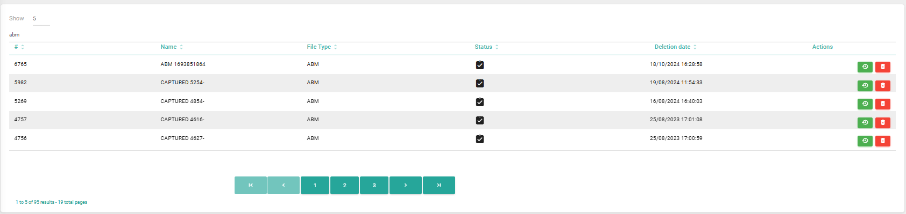906x214 pixels.
Task: Jump to last page of results
Action: pos(438,185)
